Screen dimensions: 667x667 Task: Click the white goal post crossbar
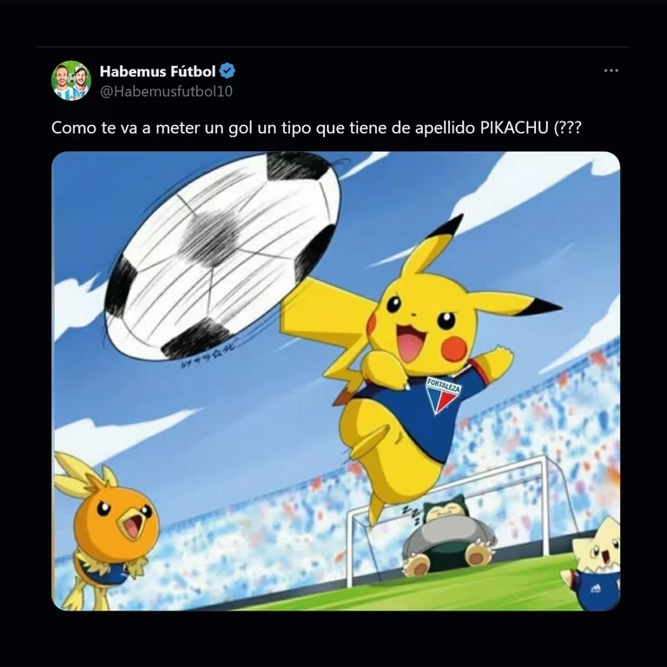[x=445, y=483]
